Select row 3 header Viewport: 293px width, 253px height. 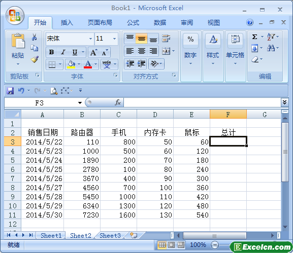[x=13, y=142]
